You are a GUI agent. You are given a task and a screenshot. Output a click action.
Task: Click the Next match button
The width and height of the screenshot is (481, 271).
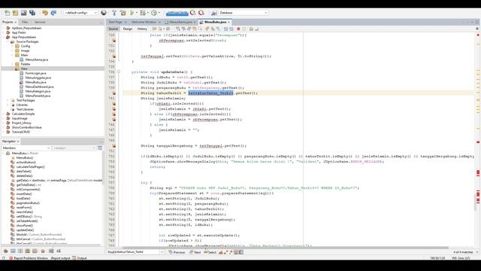coord(195,252)
